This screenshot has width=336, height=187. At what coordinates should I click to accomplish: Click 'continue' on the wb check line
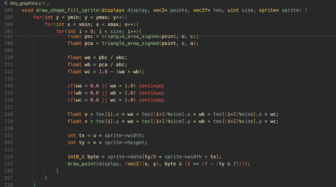pyautogui.click(x=150, y=93)
